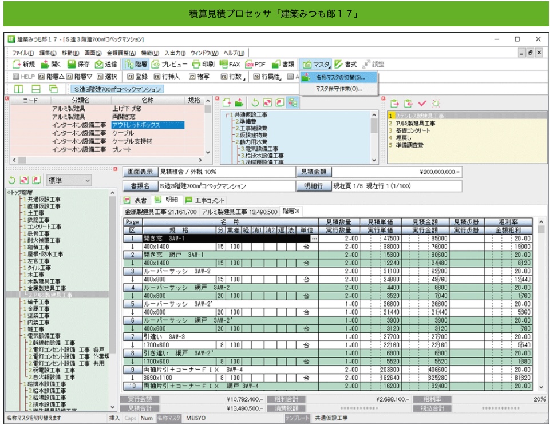Select 金属製建具工事 in the left tree

pos(46,288)
